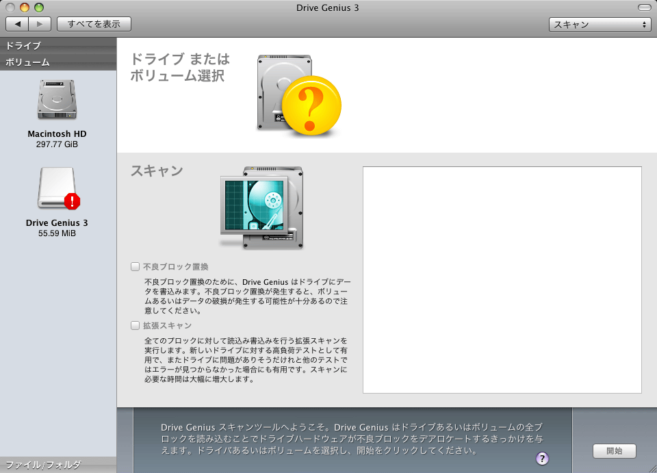Image resolution: width=657 pixels, height=473 pixels.
Task: Click the yellow question mark drive icon
Action: [x=299, y=96]
